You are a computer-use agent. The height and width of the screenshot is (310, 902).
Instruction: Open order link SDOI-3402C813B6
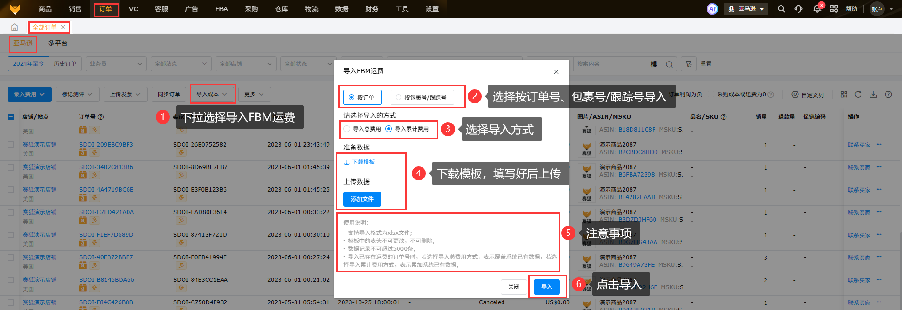106,167
